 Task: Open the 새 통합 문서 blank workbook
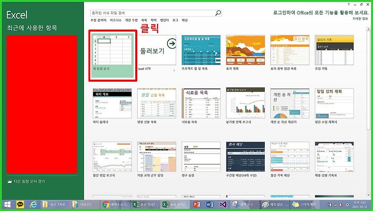click(112, 55)
